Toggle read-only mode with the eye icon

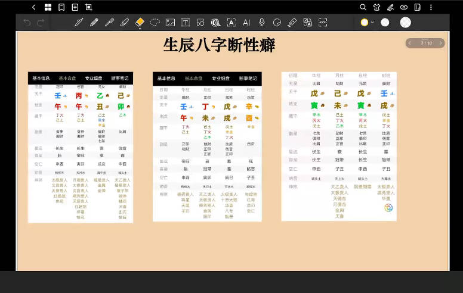pos(404,7)
